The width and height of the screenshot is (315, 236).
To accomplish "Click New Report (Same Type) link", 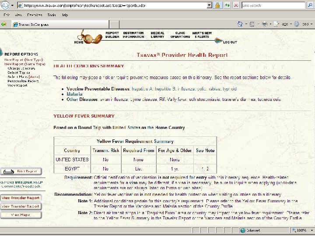I will point(24,64).
